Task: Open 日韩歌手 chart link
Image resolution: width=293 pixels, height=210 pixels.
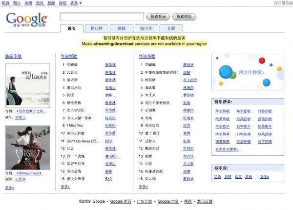Action: coord(244,126)
